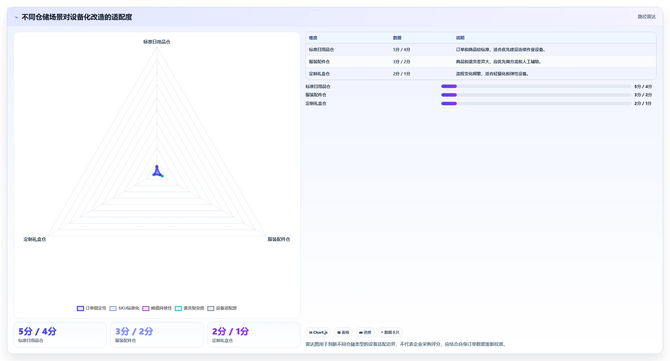Viewport: 670px width, 361px height.
Task: Click the 数据卡片 tag chip
Action: point(390,332)
